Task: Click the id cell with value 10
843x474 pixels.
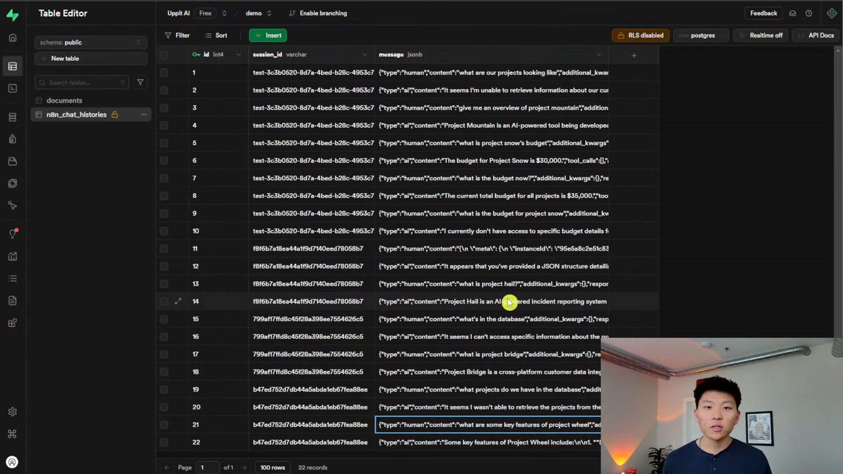Action: coord(218,231)
